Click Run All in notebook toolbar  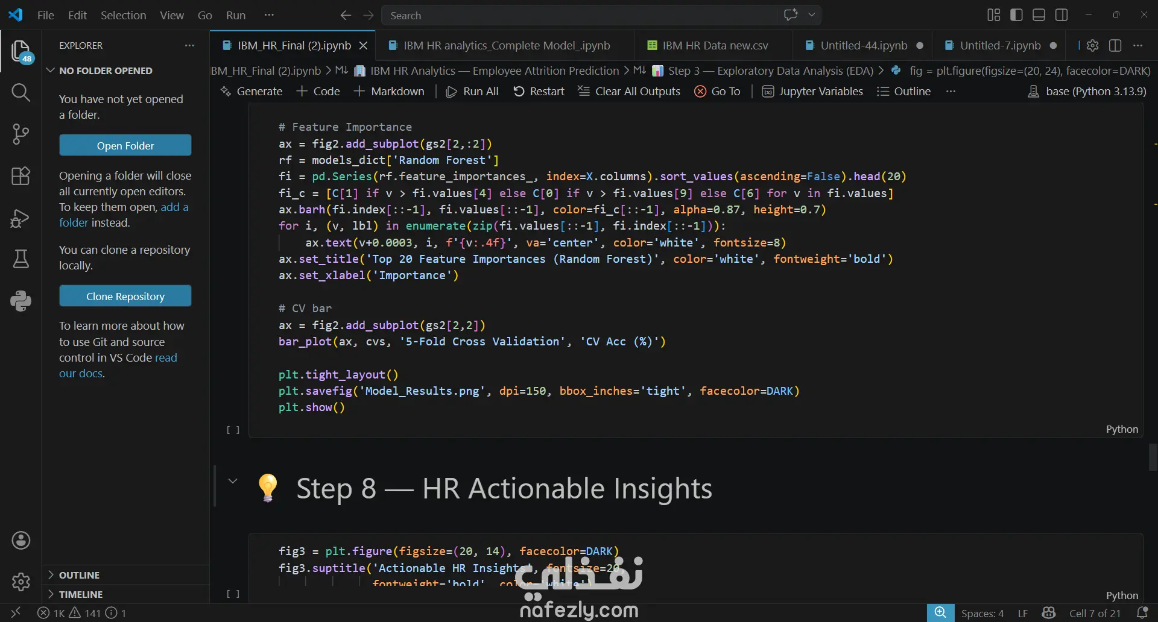coord(472,91)
